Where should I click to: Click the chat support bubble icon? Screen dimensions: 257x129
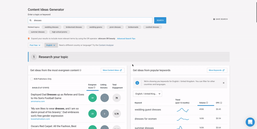tap(250, 122)
